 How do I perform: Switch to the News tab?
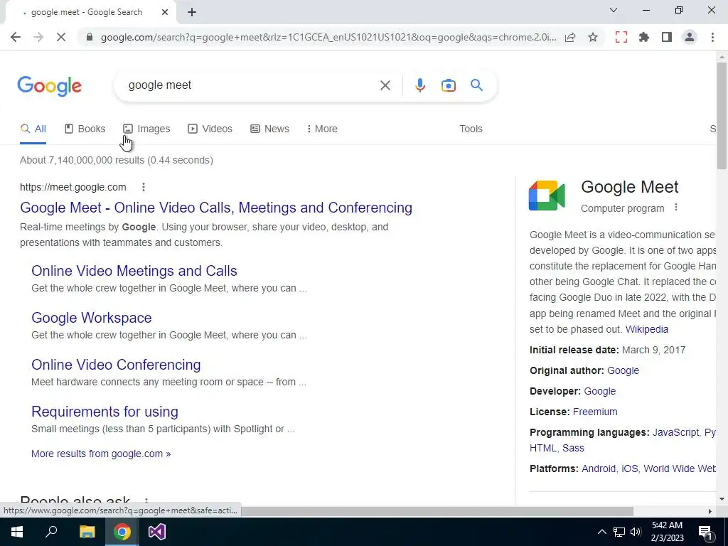click(x=269, y=129)
